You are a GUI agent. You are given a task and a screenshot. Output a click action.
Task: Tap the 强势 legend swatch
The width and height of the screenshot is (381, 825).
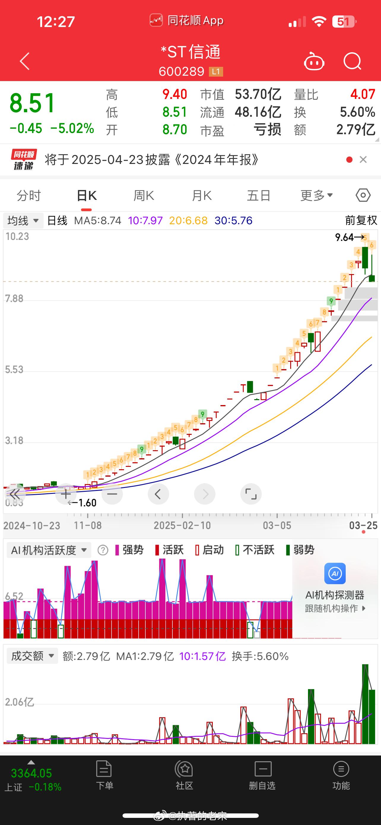coord(117,550)
